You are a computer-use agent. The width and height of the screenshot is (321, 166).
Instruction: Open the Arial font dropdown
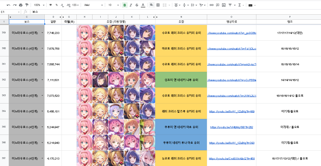[93, 5]
